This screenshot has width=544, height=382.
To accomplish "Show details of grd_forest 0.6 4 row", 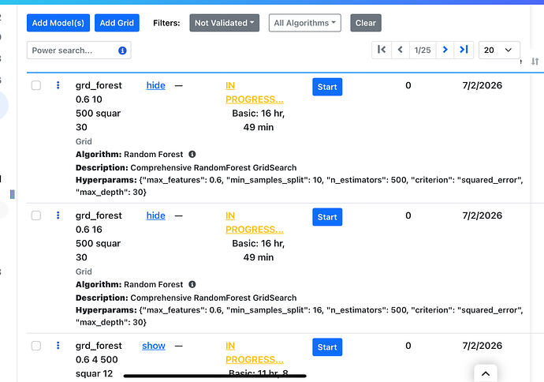I will pyautogui.click(x=154, y=346).
